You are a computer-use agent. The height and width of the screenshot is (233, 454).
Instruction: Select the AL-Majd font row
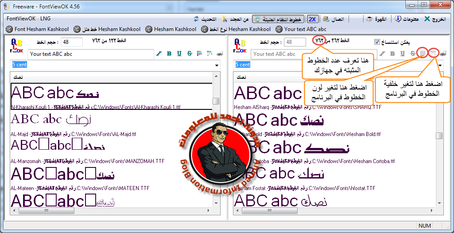tap(112, 124)
